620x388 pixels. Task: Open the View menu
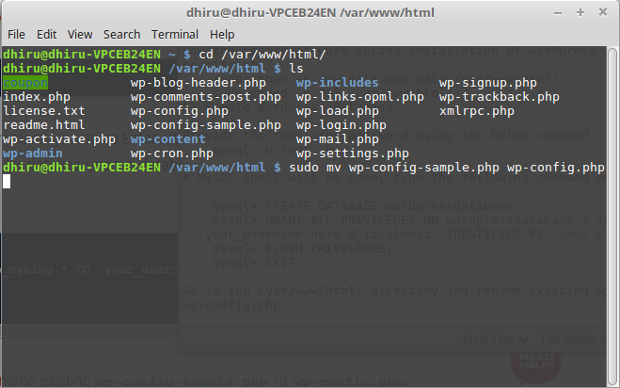(80, 35)
